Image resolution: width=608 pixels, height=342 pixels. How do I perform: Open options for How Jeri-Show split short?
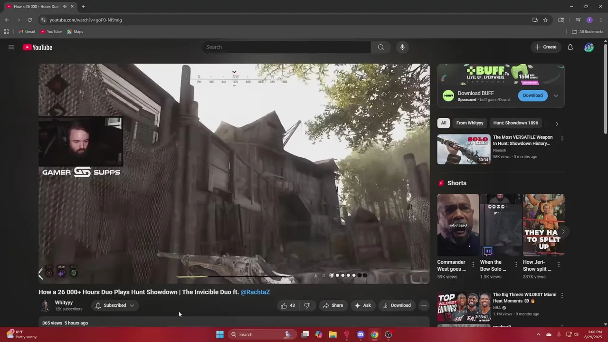pyautogui.click(x=559, y=264)
